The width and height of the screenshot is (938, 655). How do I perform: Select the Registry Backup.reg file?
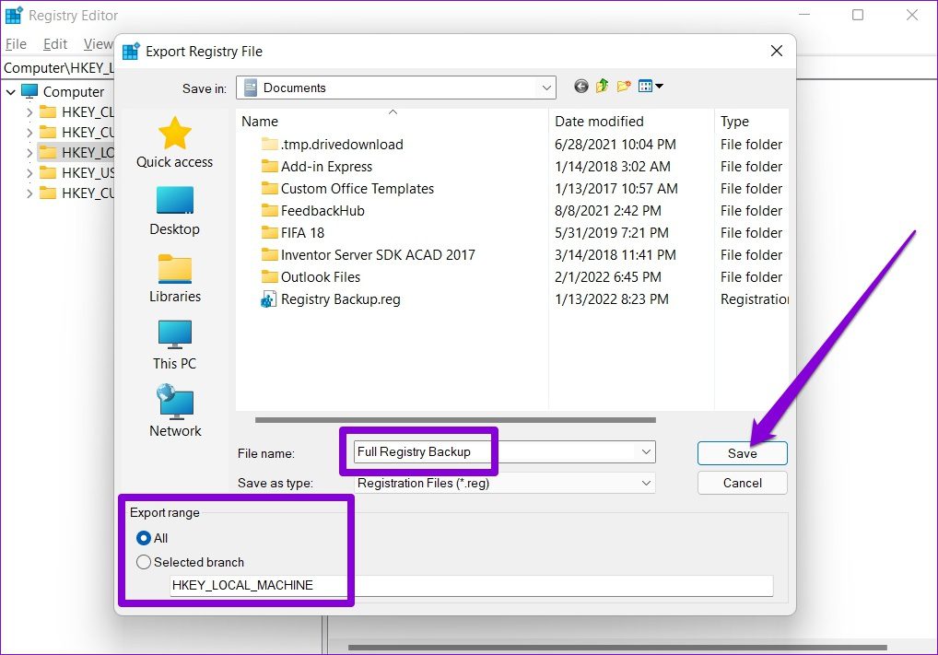[x=340, y=299]
